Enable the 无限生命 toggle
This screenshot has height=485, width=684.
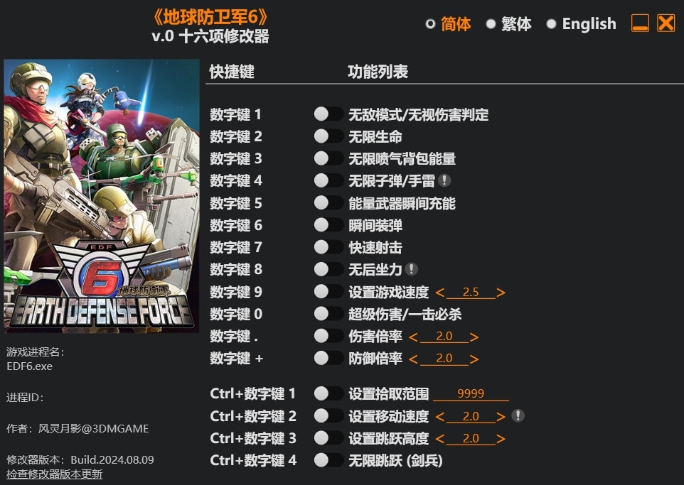tap(328, 136)
